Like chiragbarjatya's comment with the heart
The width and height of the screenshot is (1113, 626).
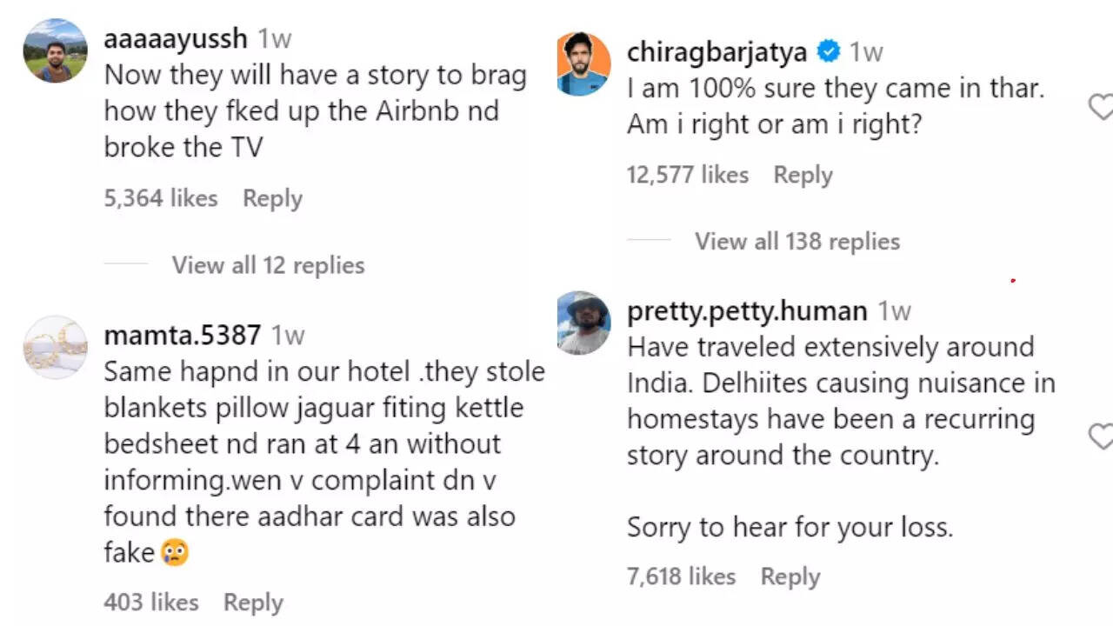pyautogui.click(x=1102, y=107)
